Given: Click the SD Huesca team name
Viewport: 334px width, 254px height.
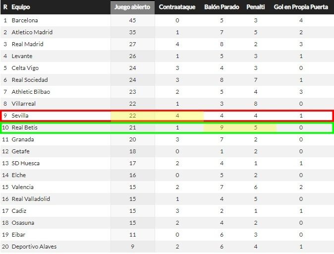Looking at the screenshot, I should click(26, 163).
